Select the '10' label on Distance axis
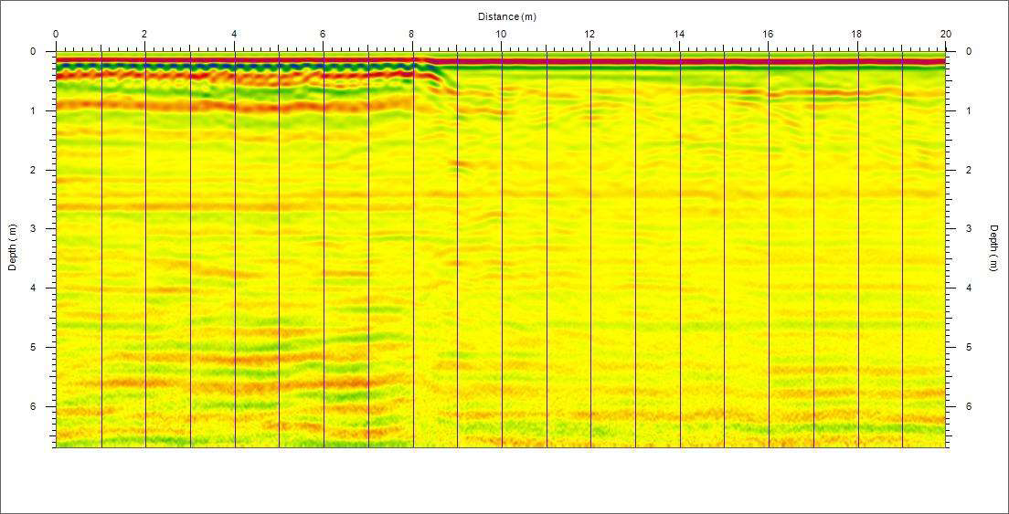This screenshot has height=514, width=1009. click(501, 34)
